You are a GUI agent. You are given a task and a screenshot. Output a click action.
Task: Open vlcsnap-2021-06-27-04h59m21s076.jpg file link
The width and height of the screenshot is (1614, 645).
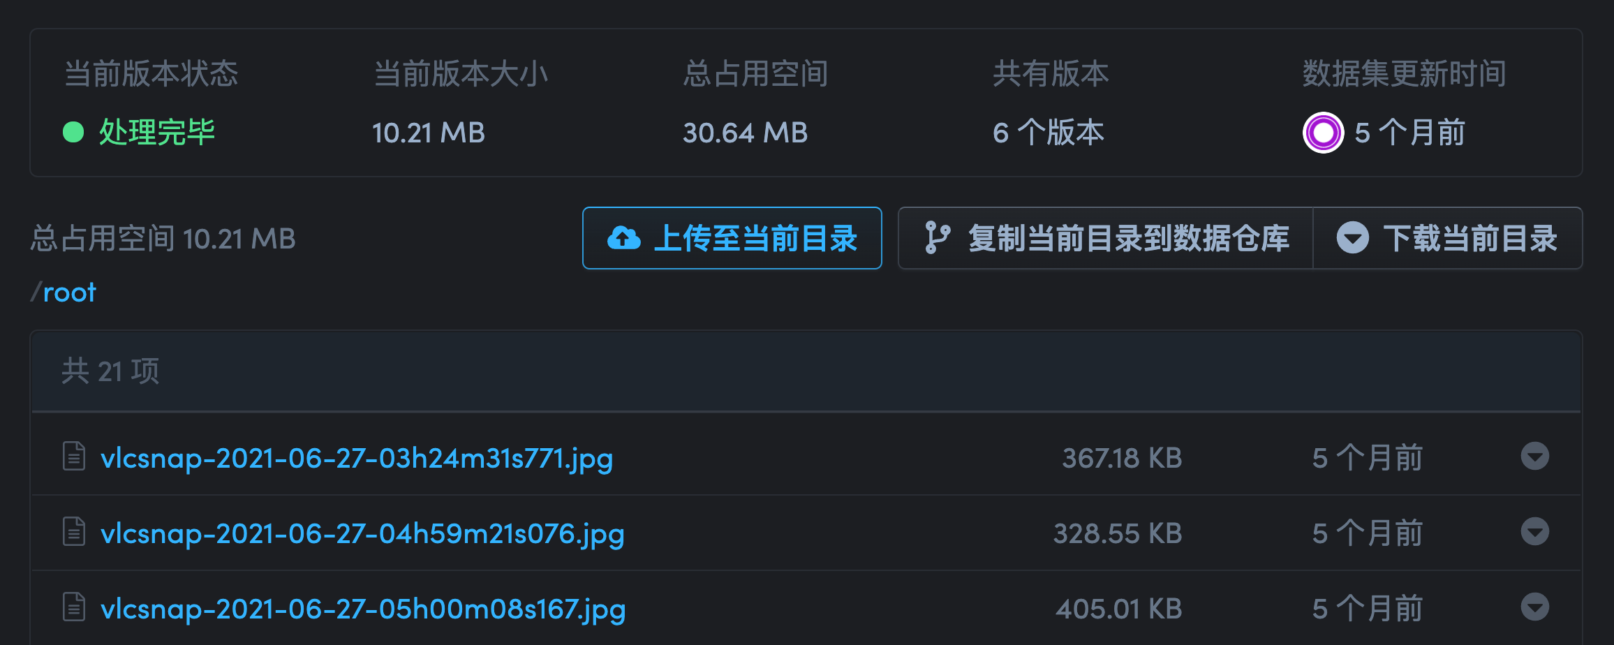362,534
